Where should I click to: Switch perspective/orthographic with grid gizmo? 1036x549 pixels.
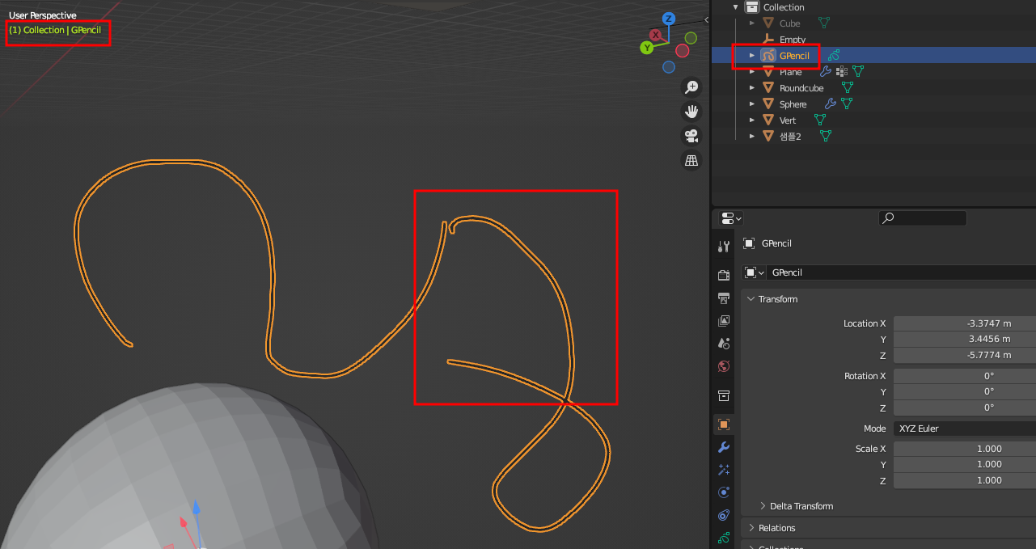(691, 160)
